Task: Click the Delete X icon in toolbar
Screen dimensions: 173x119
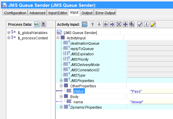Action: 119,24
